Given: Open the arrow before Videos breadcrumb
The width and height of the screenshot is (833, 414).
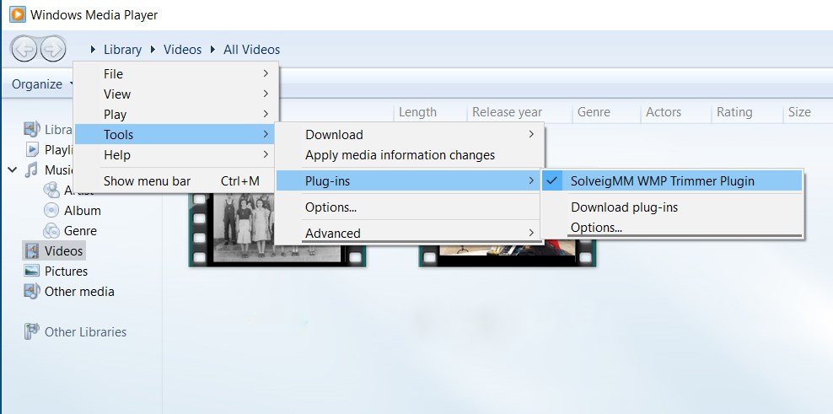Looking at the screenshot, I should point(153,50).
